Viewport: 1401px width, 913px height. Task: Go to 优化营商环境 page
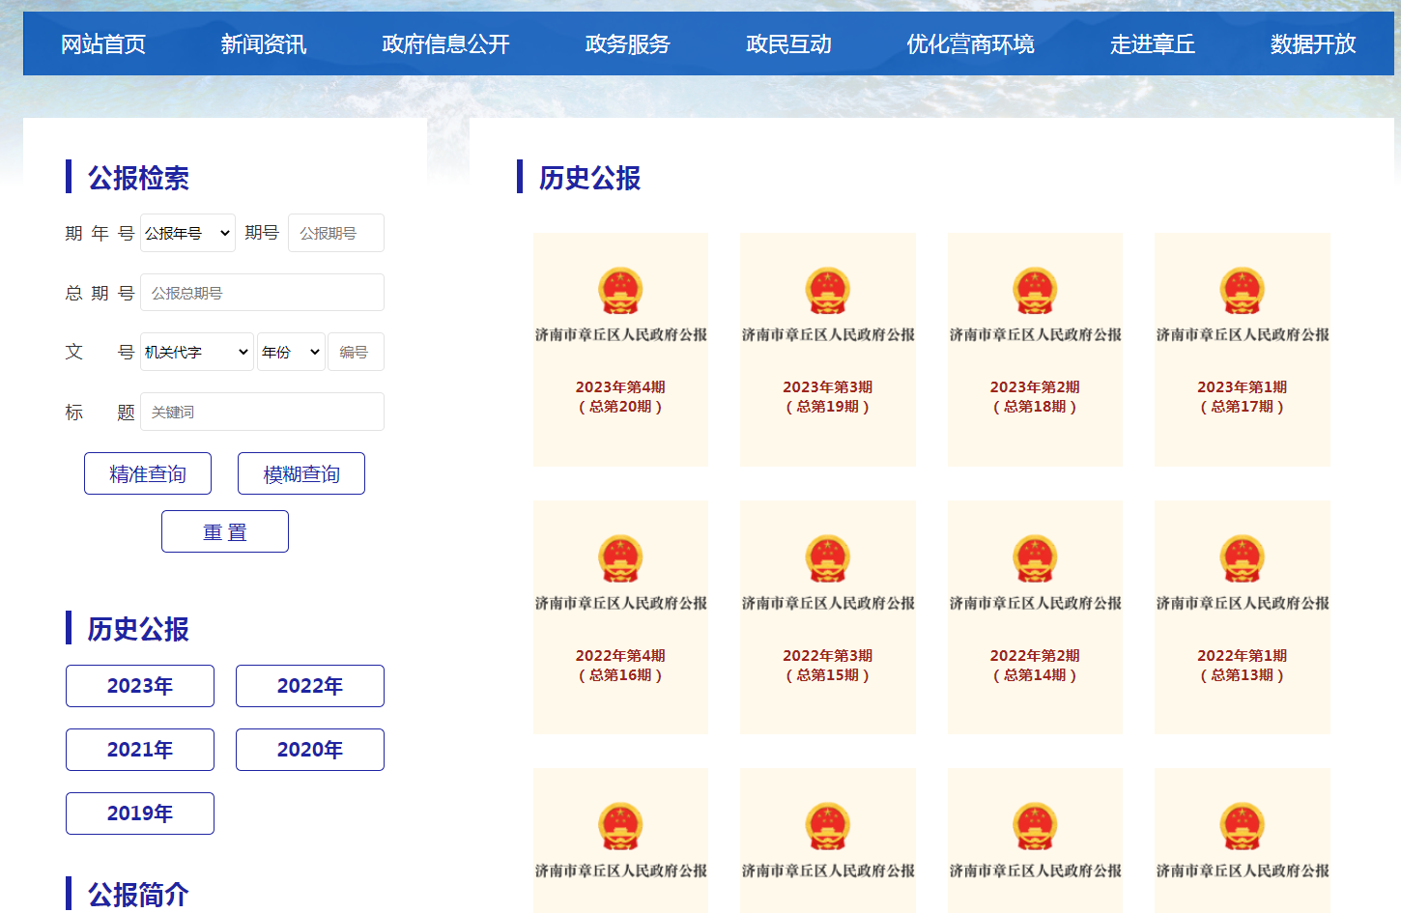coord(970,44)
